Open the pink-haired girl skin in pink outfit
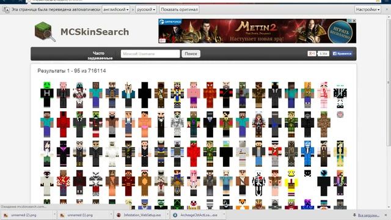This screenshot has height=220, width=391. 324,95
